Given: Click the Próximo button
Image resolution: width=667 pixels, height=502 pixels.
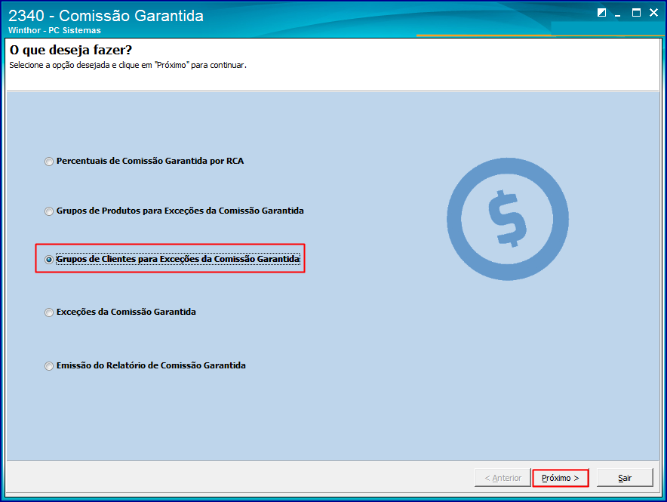Looking at the screenshot, I should [560, 478].
